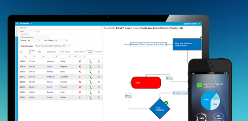Screen dimensions: 248x121
Task: Click trash icon to remove Spain row
Action: click(x=99, y=66)
